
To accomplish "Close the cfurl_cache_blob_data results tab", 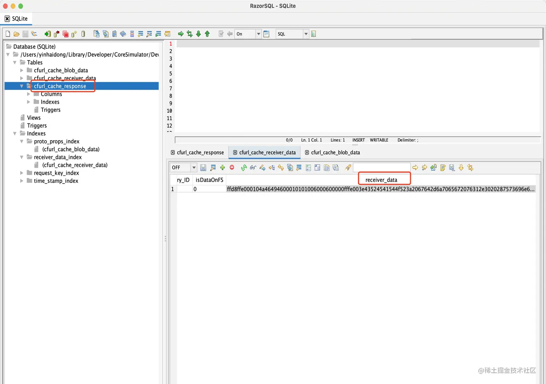I will coord(307,152).
